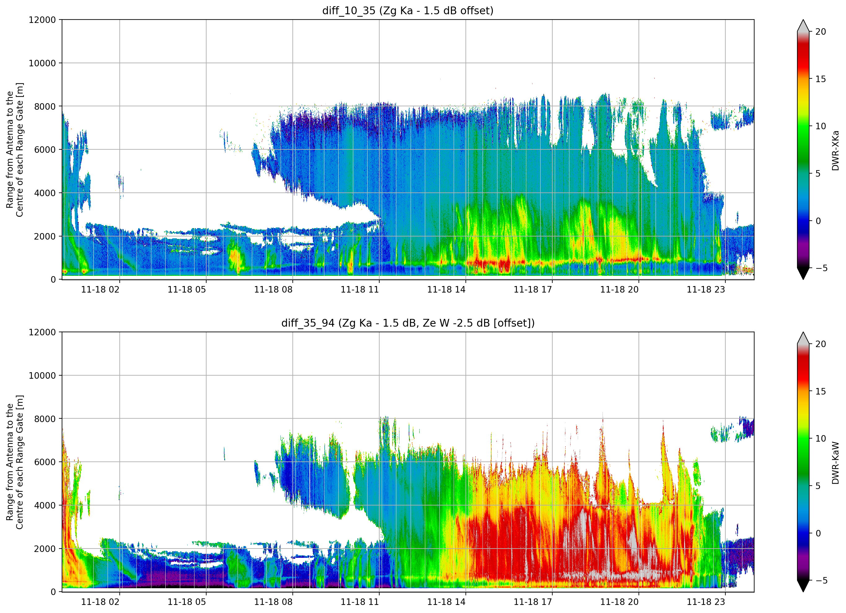Viewport: 846px width, 613px height.
Task: Click the 6000 tick on bottom plot
Action: (45, 462)
